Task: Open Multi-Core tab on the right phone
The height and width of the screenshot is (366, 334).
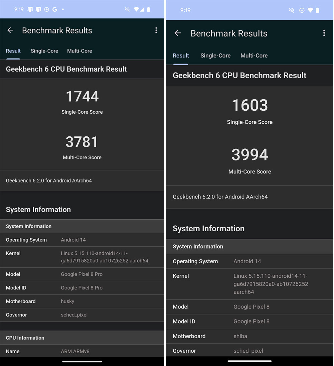Action: pos(254,55)
